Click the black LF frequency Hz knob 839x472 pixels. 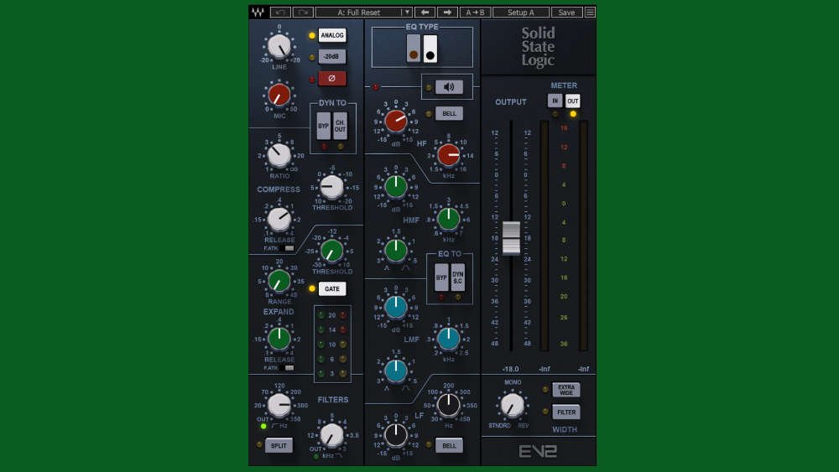point(448,405)
